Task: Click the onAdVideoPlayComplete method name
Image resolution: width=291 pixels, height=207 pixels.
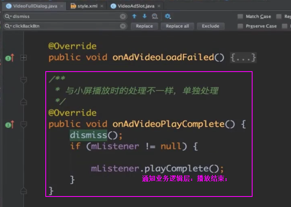Action: (168, 124)
